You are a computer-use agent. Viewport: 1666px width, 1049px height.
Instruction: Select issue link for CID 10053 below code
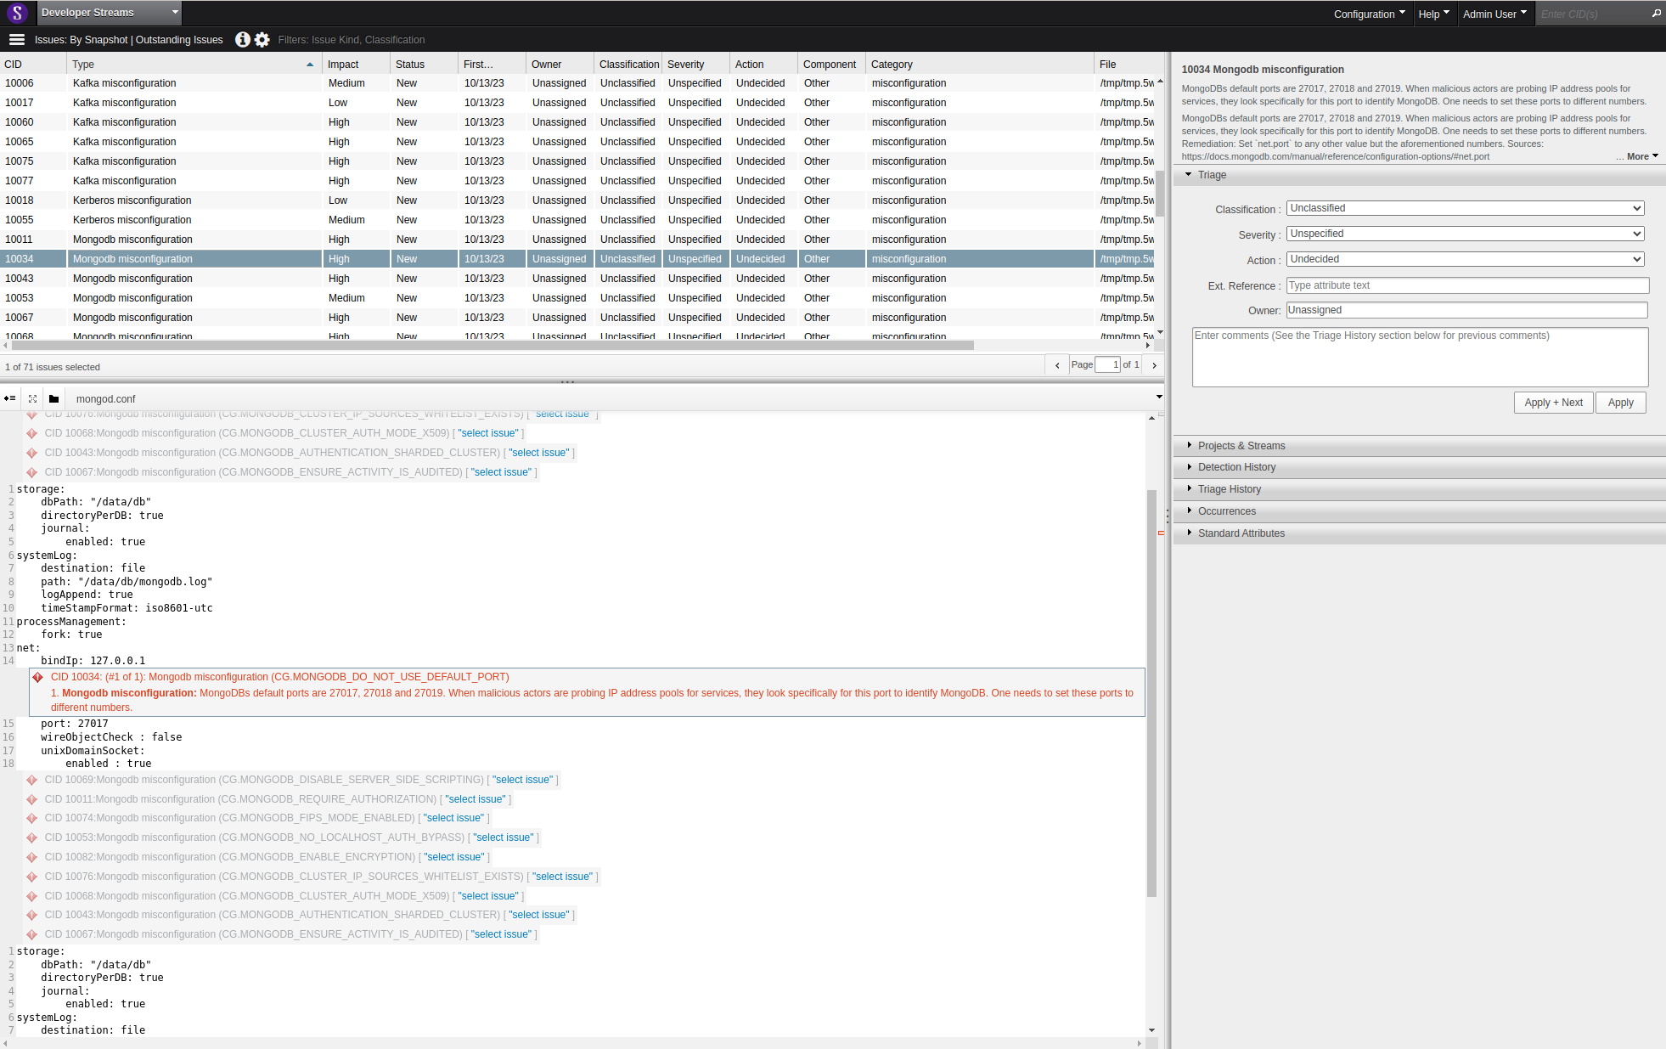[504, 838]
